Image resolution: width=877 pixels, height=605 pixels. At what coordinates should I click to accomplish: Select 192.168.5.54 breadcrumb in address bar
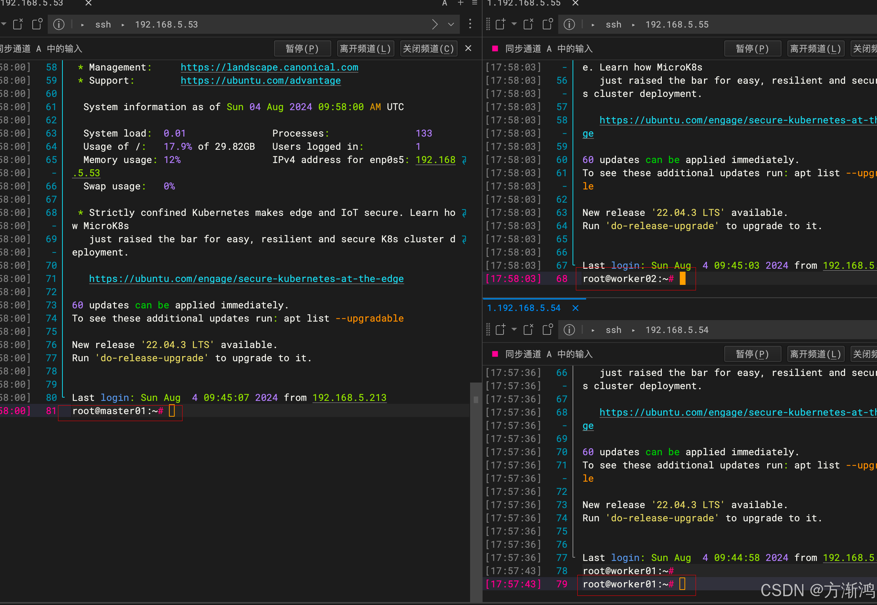677,330
